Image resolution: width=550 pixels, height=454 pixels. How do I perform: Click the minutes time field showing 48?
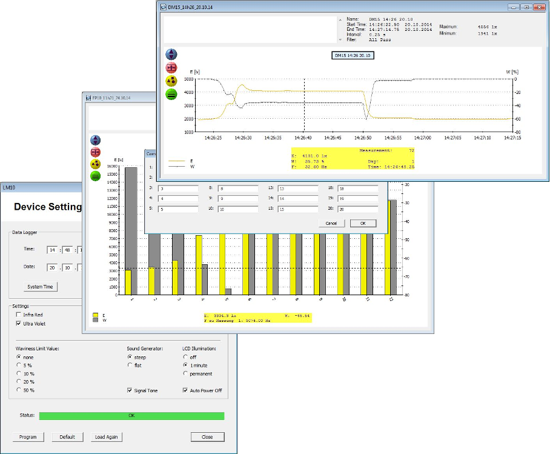tap(67, 250)
